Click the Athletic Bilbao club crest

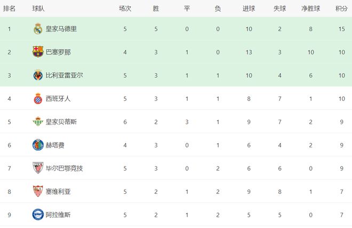point(38,168)
